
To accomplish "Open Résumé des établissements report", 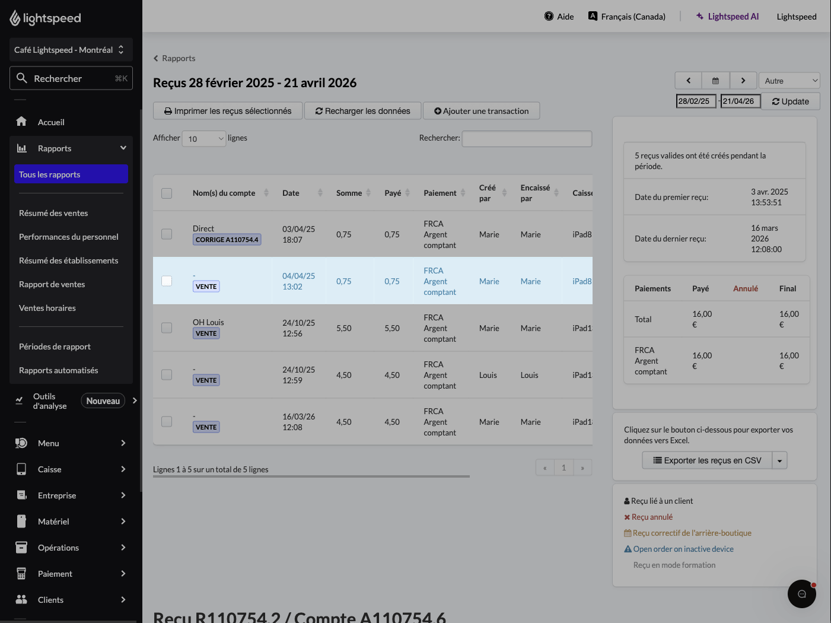I will (x=69, y=260).
